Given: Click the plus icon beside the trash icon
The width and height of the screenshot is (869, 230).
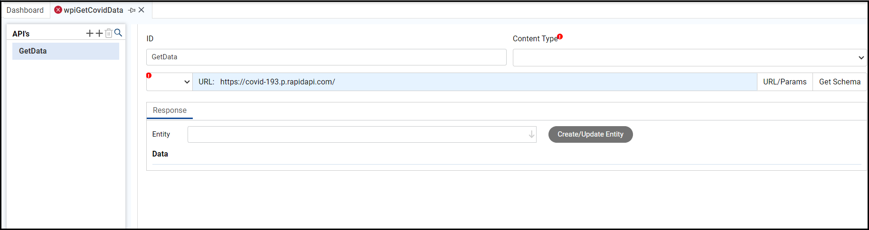Looking at the screenshot, I should pos(99,33).
